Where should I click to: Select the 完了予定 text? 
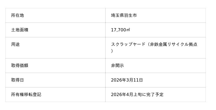point(154,94)
